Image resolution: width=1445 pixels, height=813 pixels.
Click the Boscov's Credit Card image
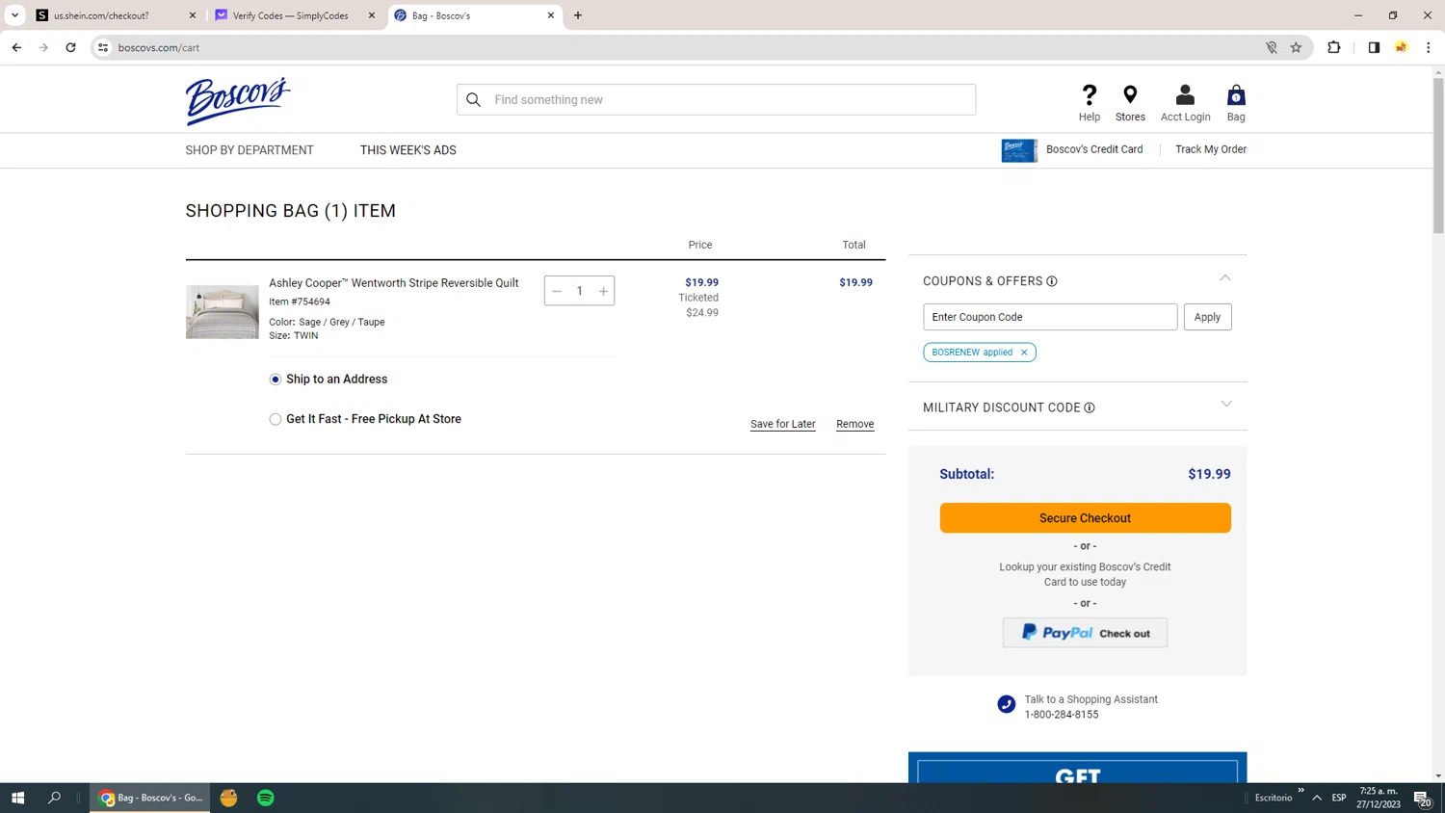click(x=1019, y=150)
